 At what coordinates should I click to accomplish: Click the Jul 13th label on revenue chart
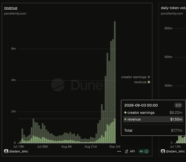coord(19,147)
